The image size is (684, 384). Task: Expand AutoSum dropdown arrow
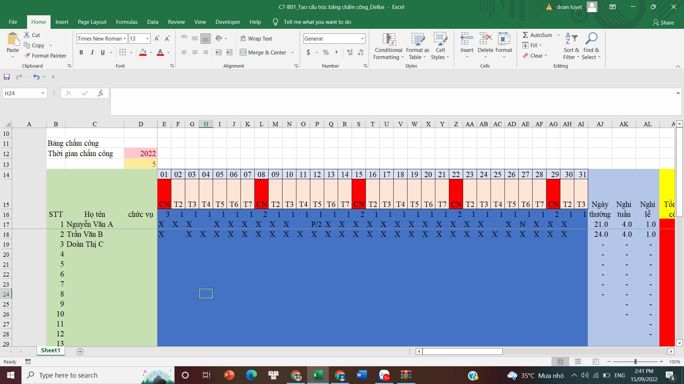[558, 35]
